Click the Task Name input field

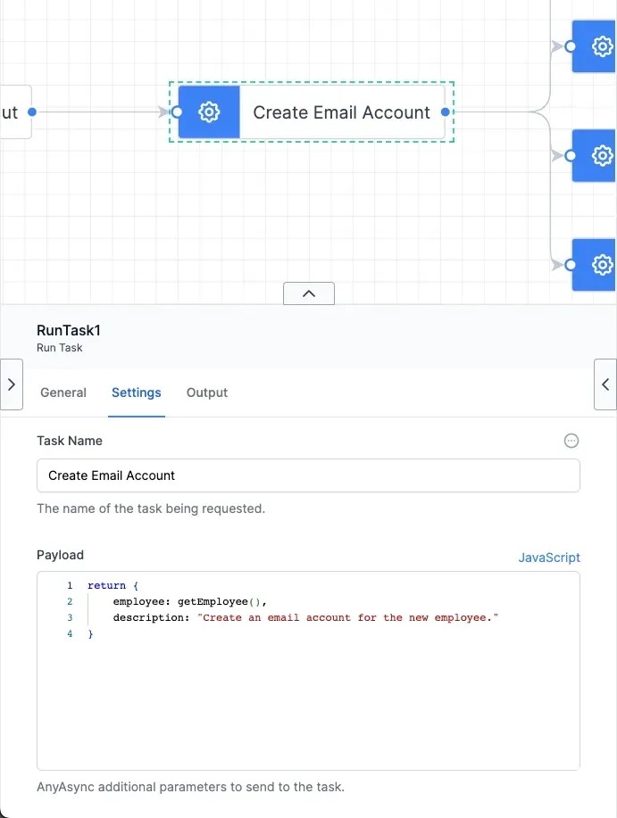click(x=308, y=475)
